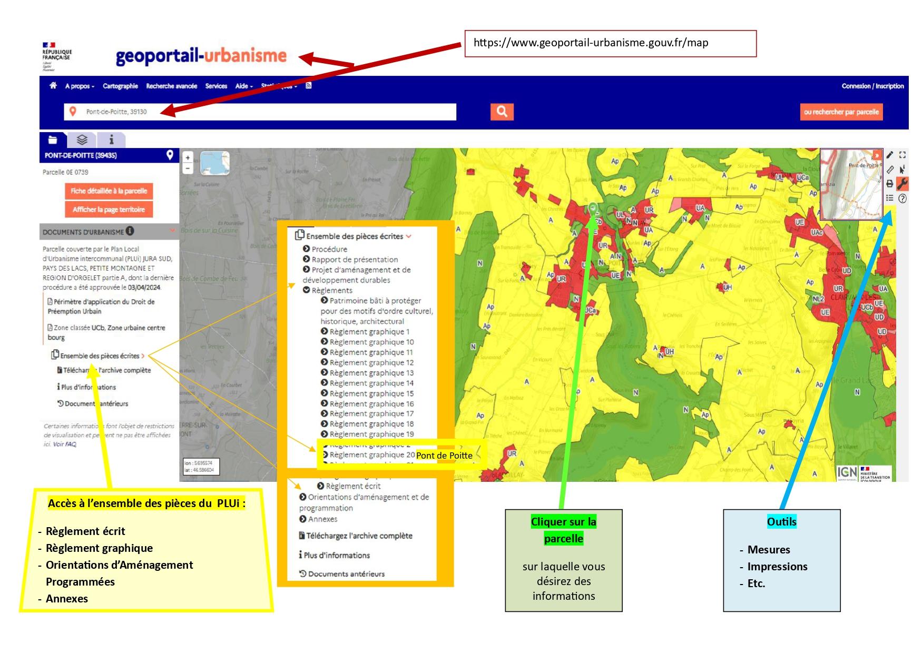Screen dimensions: 923x653
Task: Open Règlement graphique 10
Action: (x=367, y=342)
